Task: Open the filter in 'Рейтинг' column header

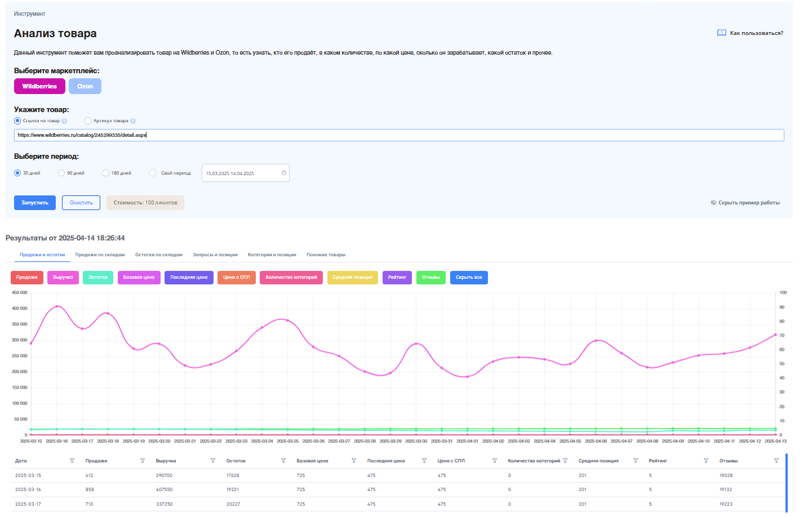Action: coord(706,461)
